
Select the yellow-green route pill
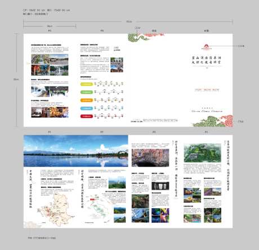point(87,84)
